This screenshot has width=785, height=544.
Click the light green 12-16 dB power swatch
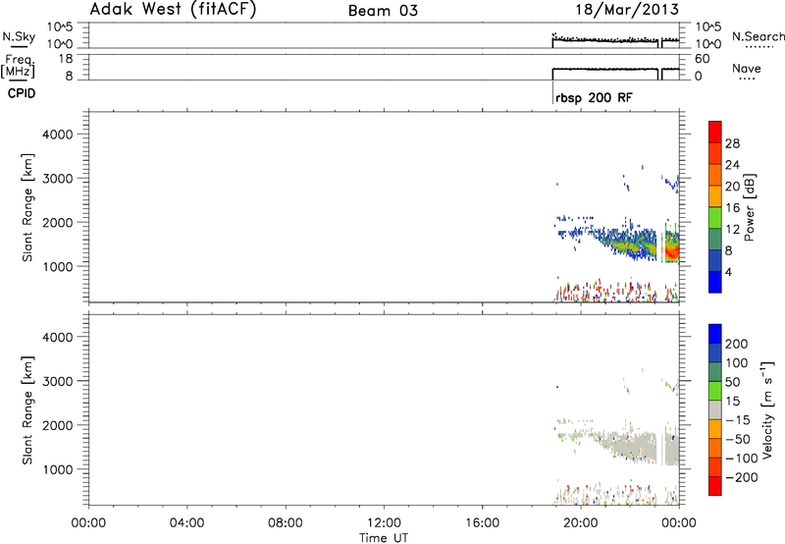coord(715,217)
